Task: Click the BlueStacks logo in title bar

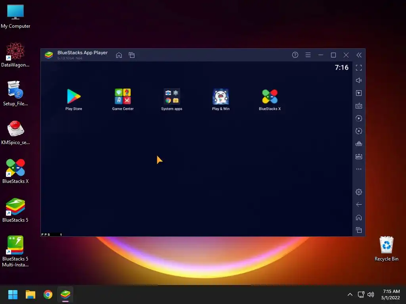Action: pyautogui.click(x=49, y=55)
